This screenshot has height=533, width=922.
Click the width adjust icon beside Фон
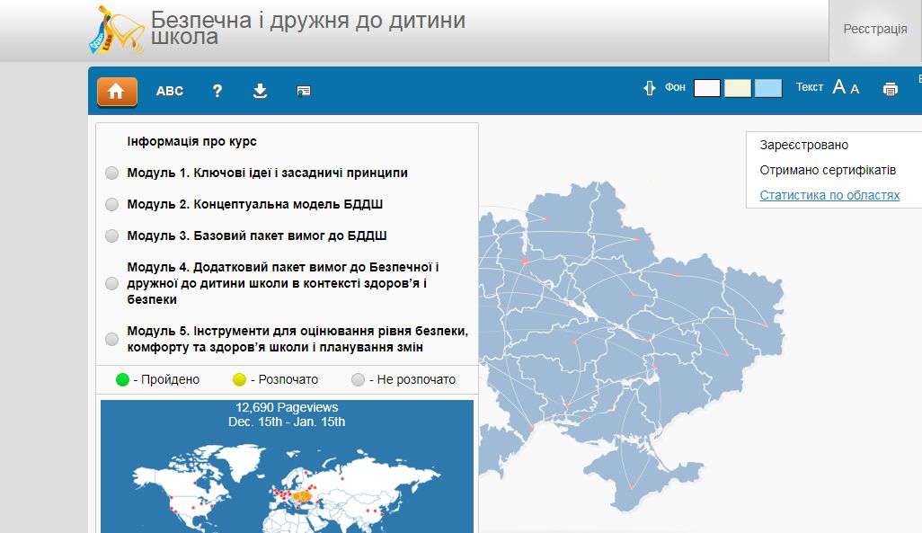(649, 88)
